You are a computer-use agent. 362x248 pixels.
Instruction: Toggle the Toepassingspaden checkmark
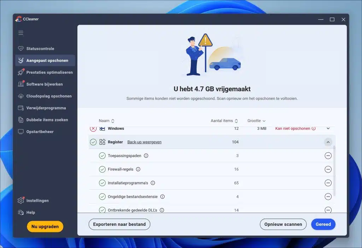pos(102,156)
